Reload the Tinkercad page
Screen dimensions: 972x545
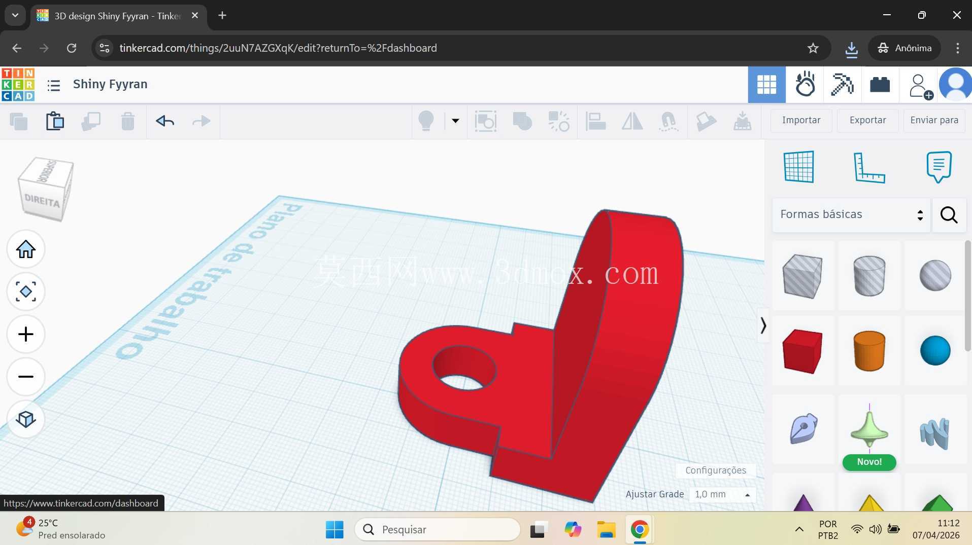(72, 48)
